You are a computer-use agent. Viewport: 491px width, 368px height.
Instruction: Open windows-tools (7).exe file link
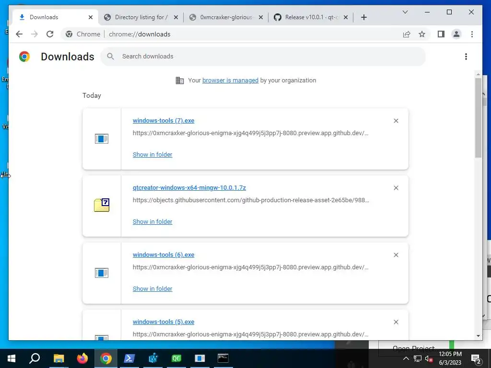click(164, 121)
